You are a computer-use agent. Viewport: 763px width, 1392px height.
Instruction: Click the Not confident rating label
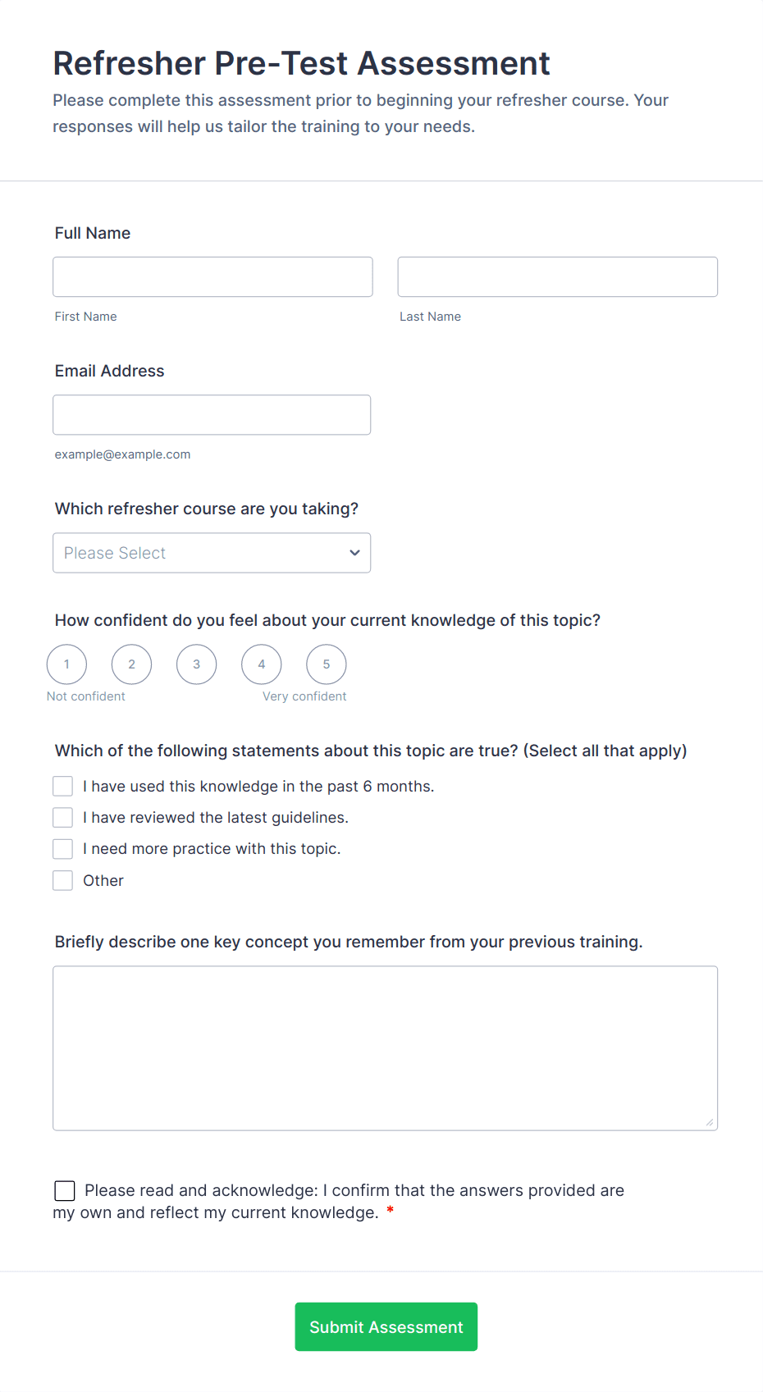tap(85, 696)
